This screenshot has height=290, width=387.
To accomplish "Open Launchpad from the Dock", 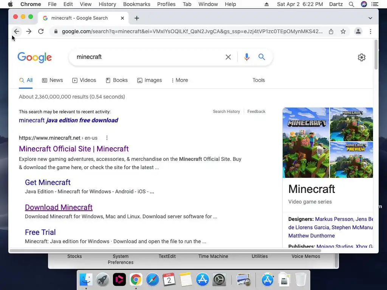I will [103, 280].
